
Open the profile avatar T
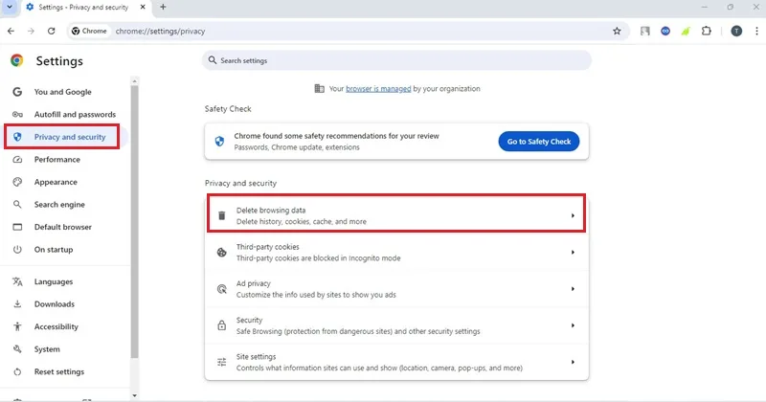tap(736, 31)
